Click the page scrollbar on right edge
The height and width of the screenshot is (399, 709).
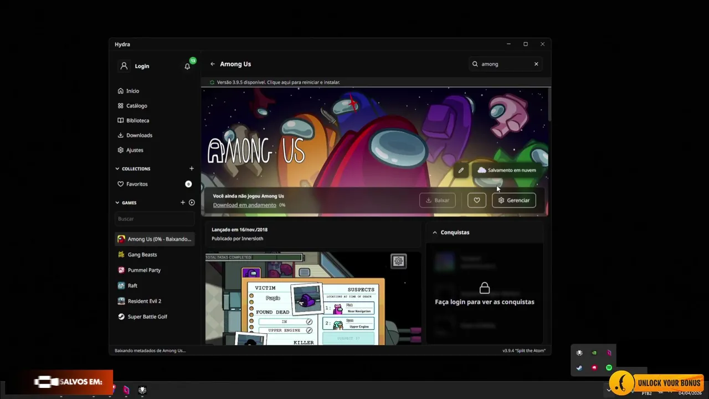(549, 104)
